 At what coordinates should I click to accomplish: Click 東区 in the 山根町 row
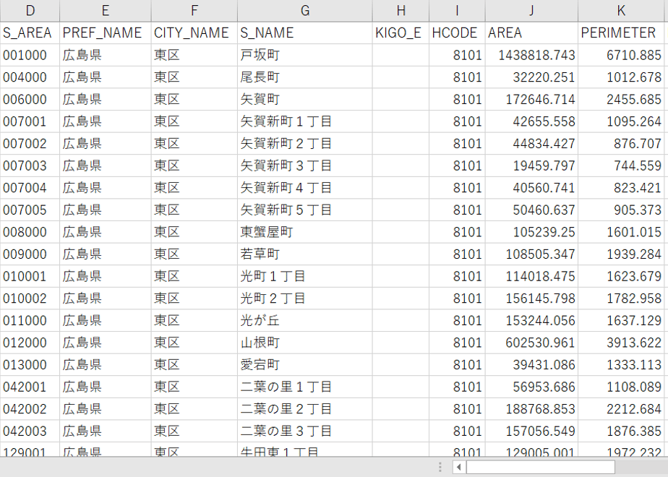coord(194,343)
